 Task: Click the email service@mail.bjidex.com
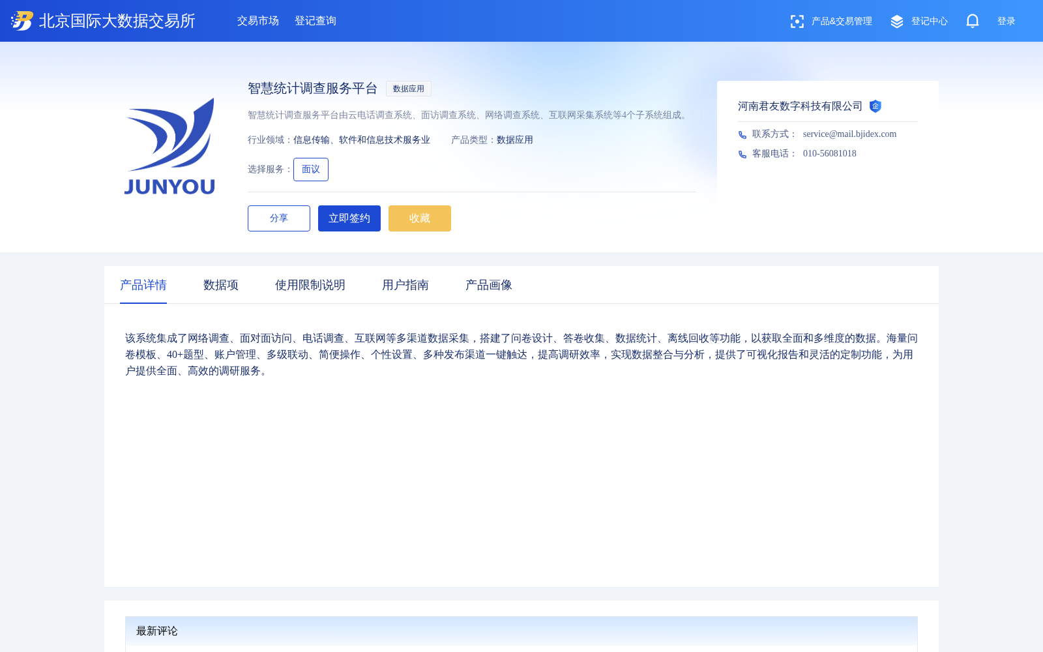[x=850, y=134]
